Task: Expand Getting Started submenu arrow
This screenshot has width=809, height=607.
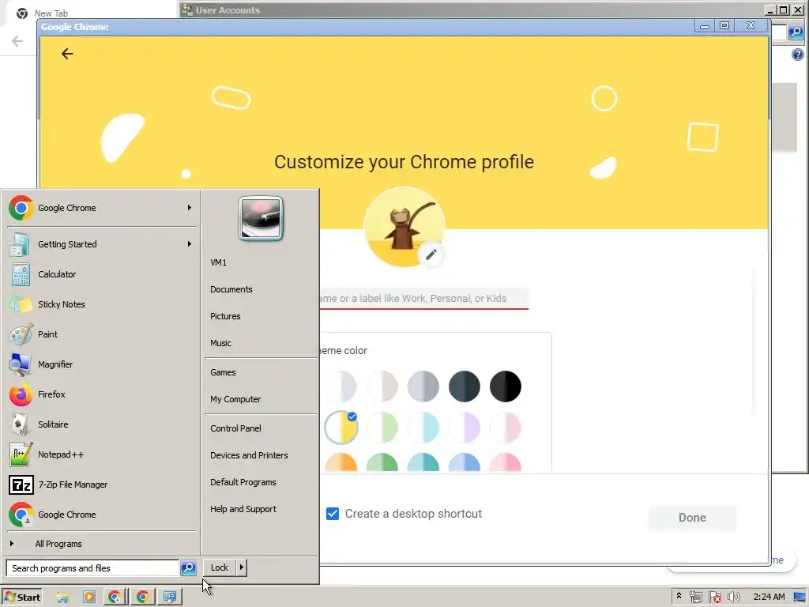Action: (190, 243)
